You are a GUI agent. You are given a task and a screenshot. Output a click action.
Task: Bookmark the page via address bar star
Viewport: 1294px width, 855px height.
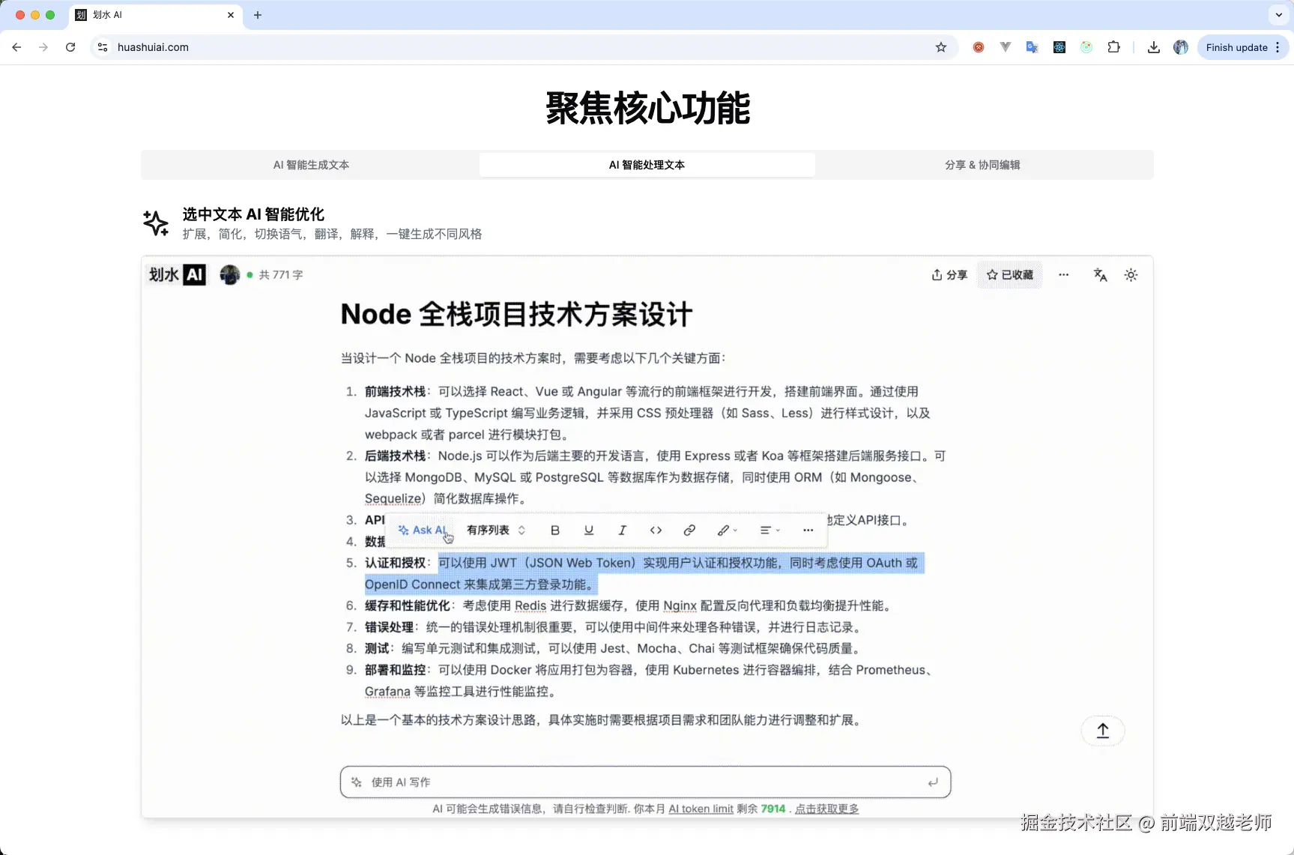940,46
